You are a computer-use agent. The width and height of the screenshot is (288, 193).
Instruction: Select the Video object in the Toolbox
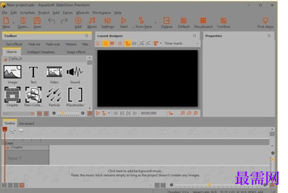(x=54, y=74)
